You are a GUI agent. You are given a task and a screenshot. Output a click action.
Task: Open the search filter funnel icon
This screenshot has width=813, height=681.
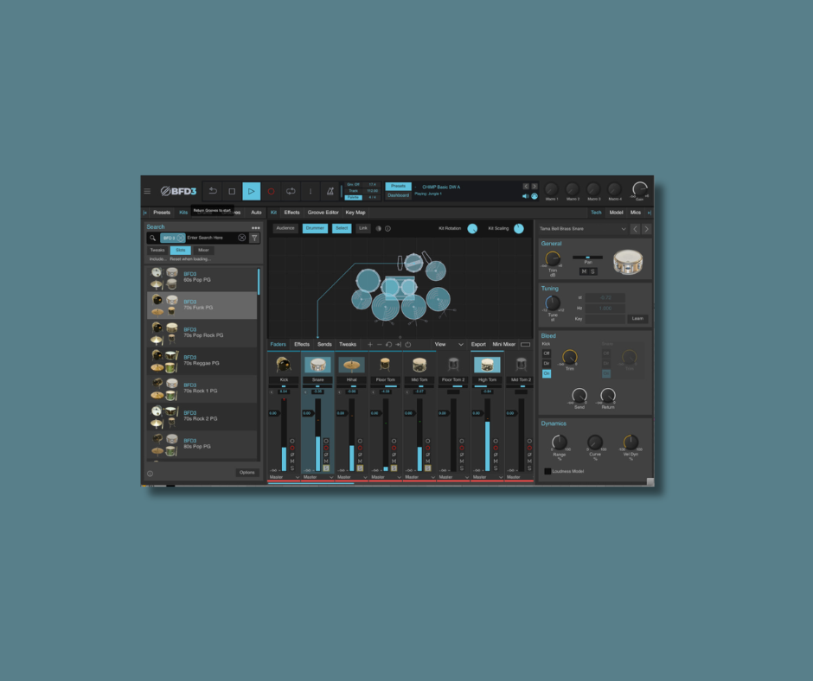point(254,238)
